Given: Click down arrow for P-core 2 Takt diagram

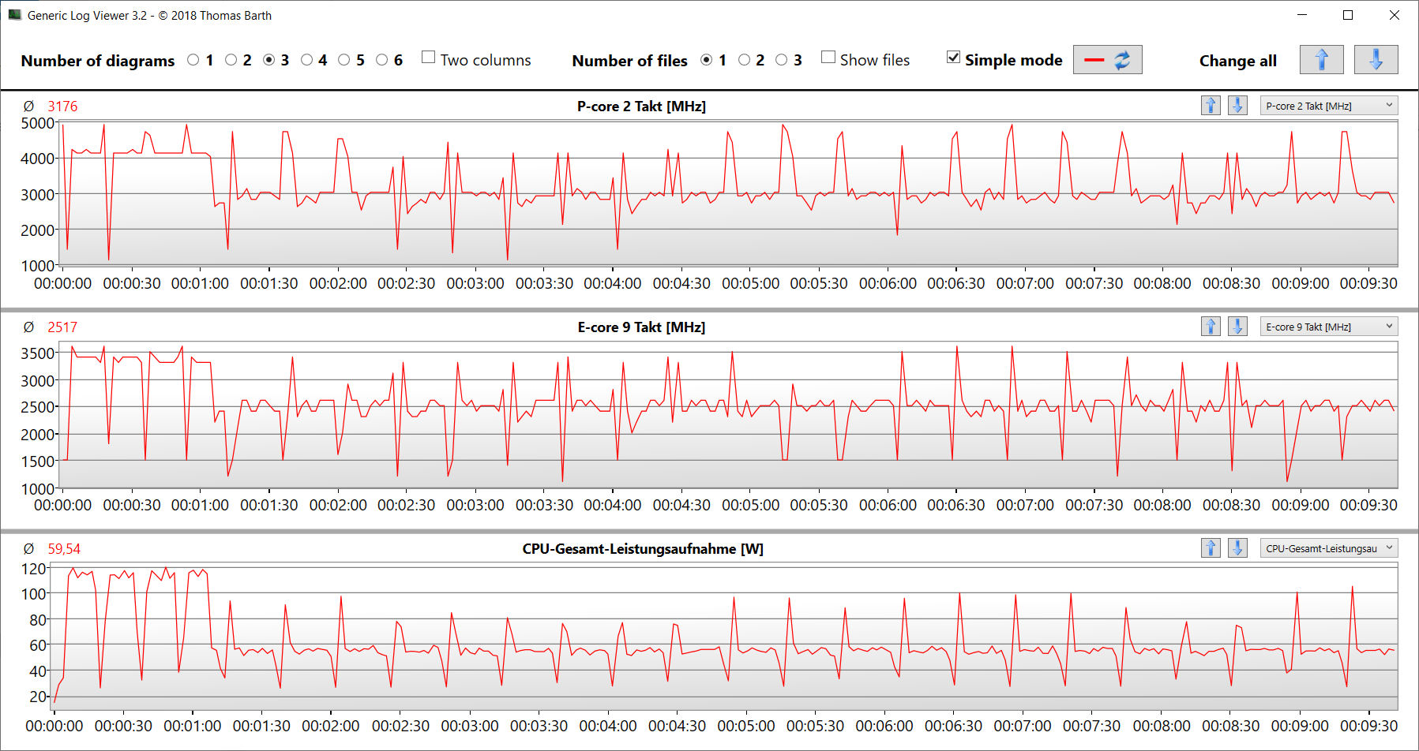Looking at the screenshot, I should [1237, 106].
